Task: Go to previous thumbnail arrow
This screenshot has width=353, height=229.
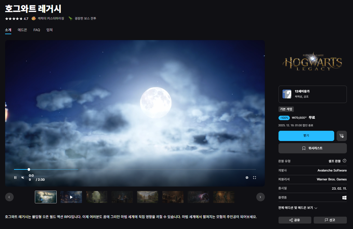Action: point(10,197)
